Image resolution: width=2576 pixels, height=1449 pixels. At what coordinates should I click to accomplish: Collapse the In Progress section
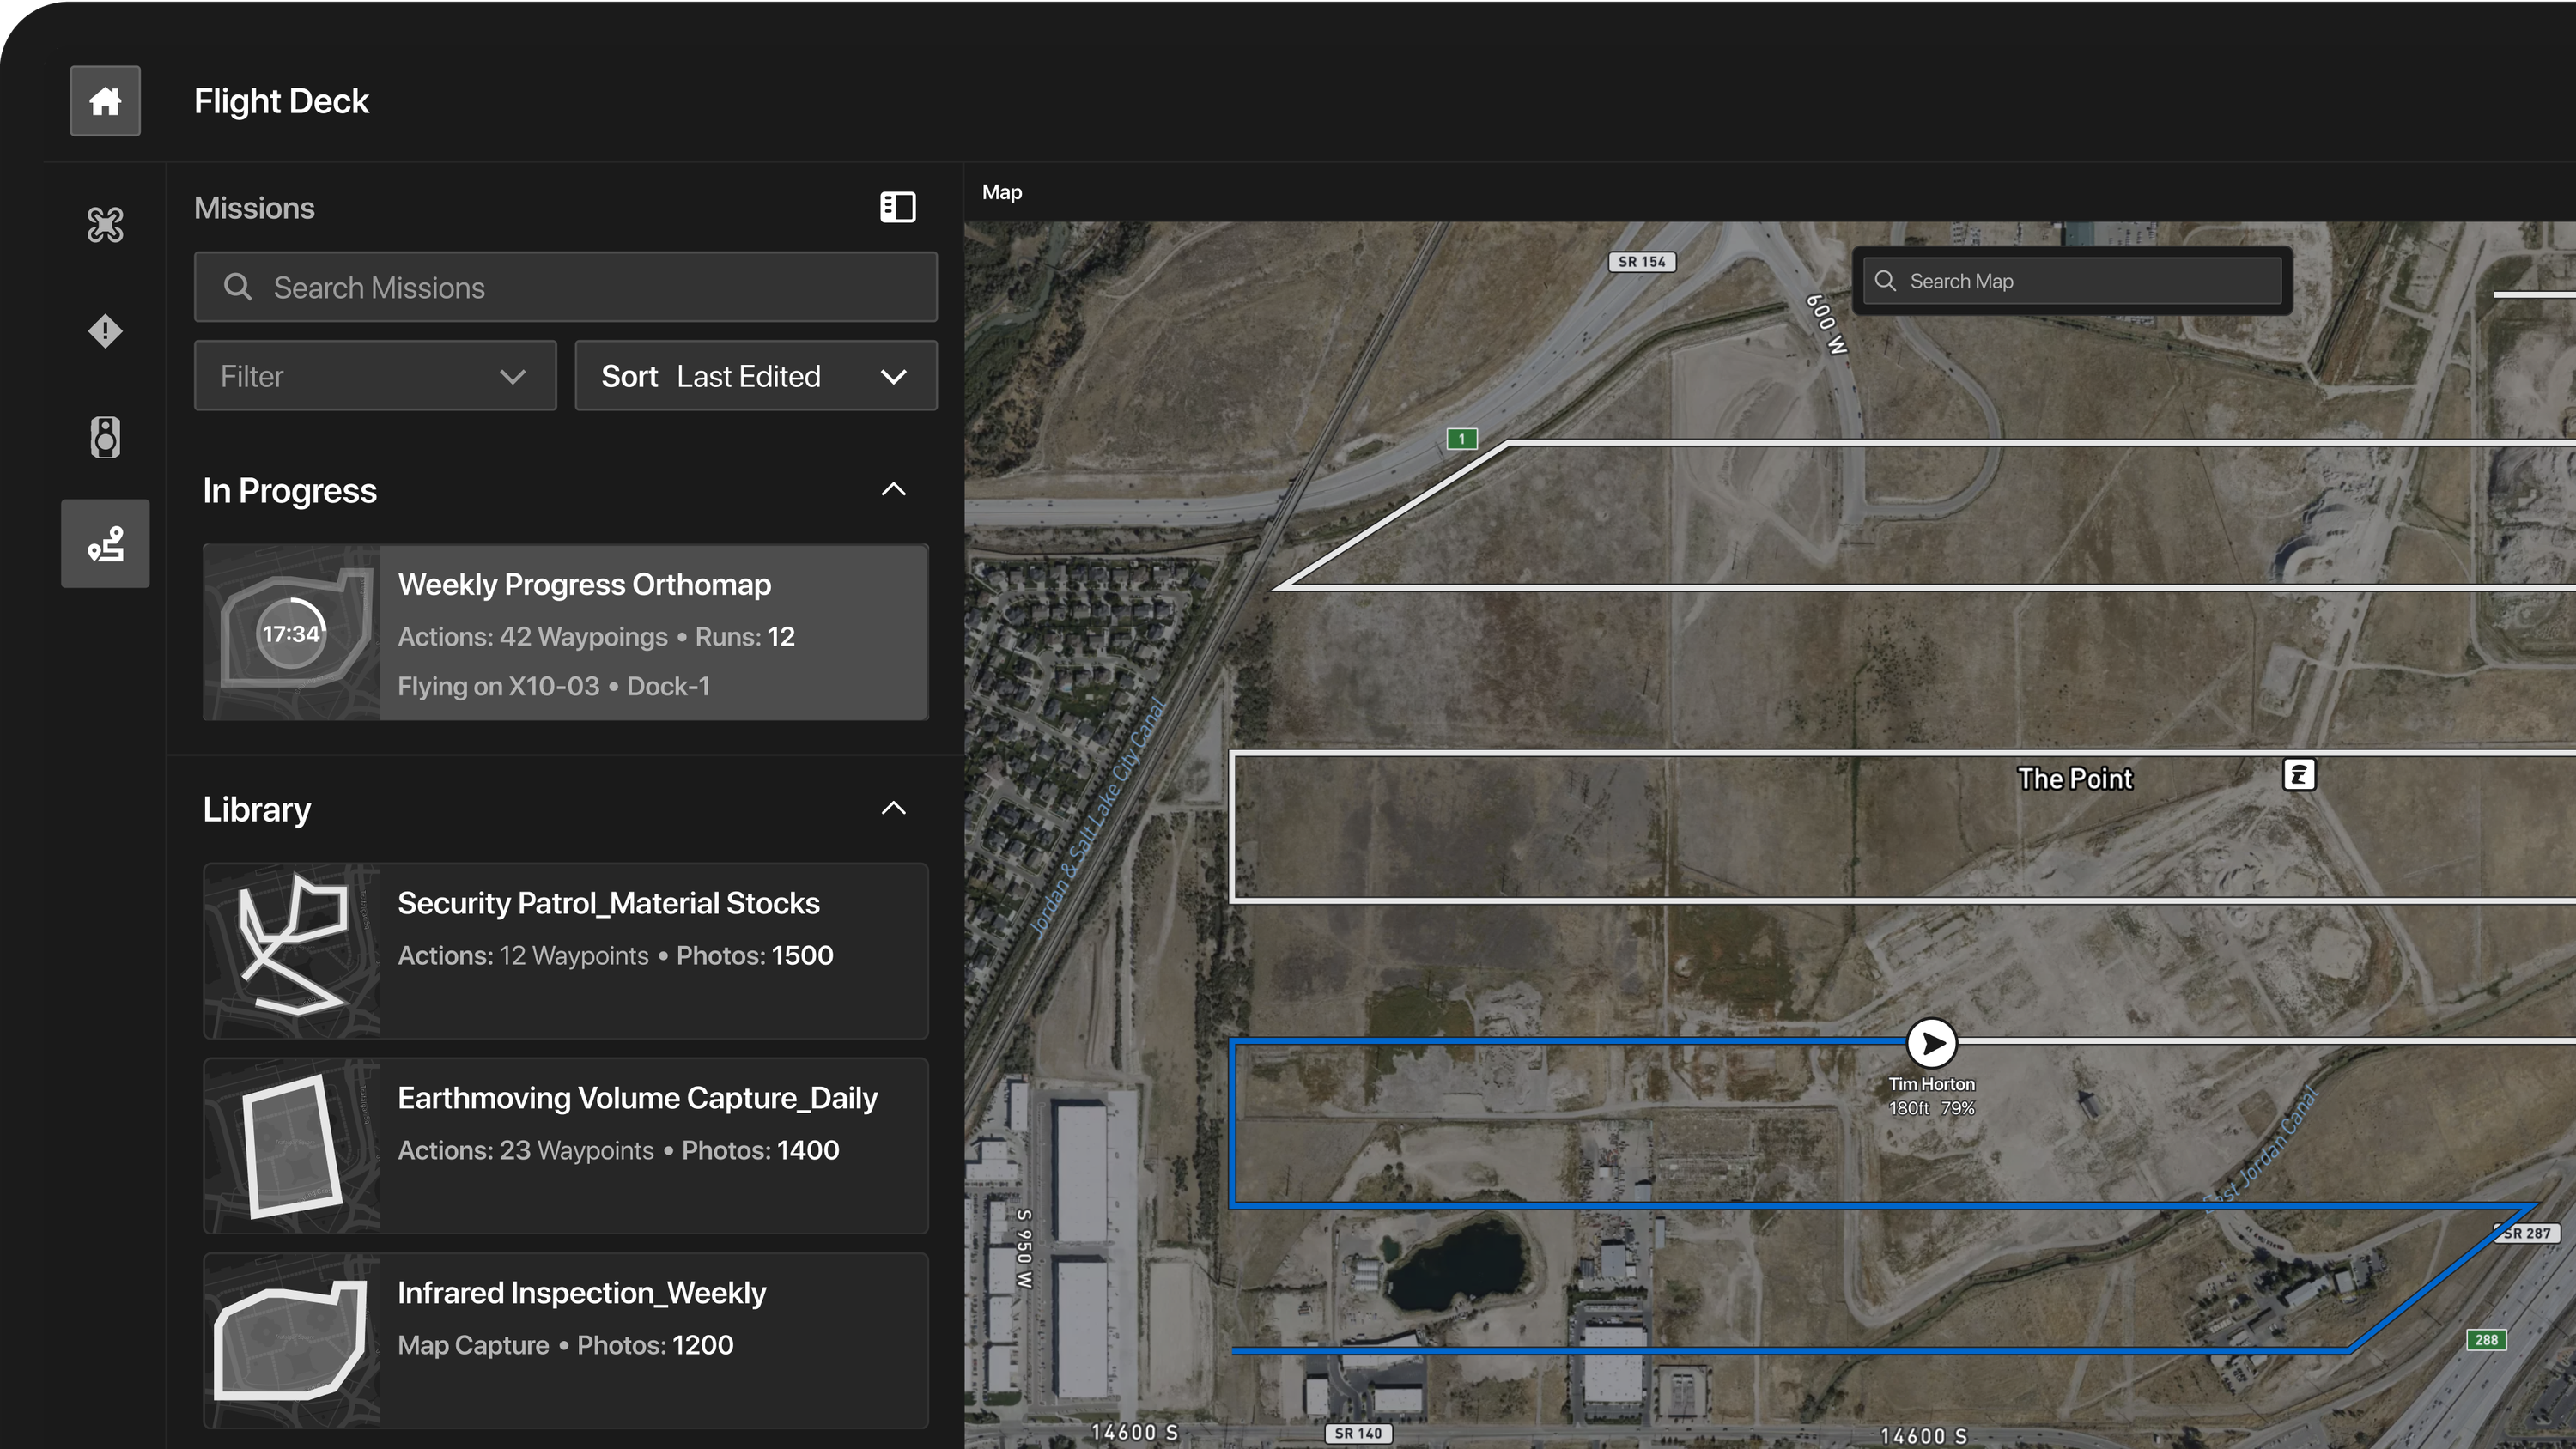894,490
